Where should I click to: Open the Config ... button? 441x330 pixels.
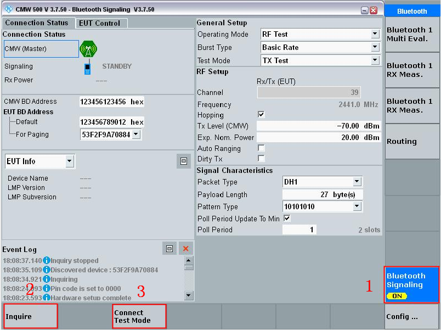click(x=412, y=316)
